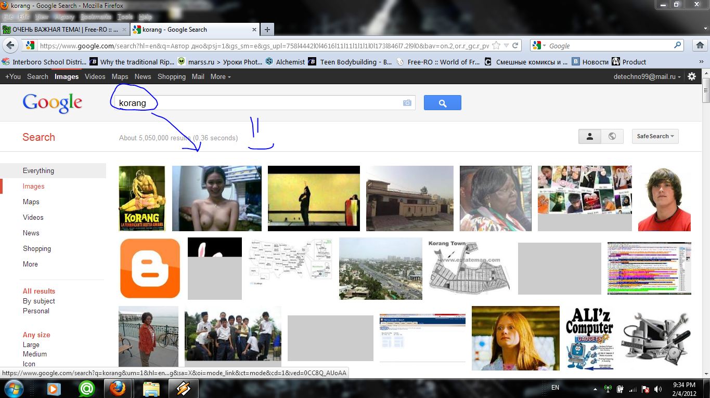
Task: Open Firefox from the taskbar
Action: [x=118, y=389]
